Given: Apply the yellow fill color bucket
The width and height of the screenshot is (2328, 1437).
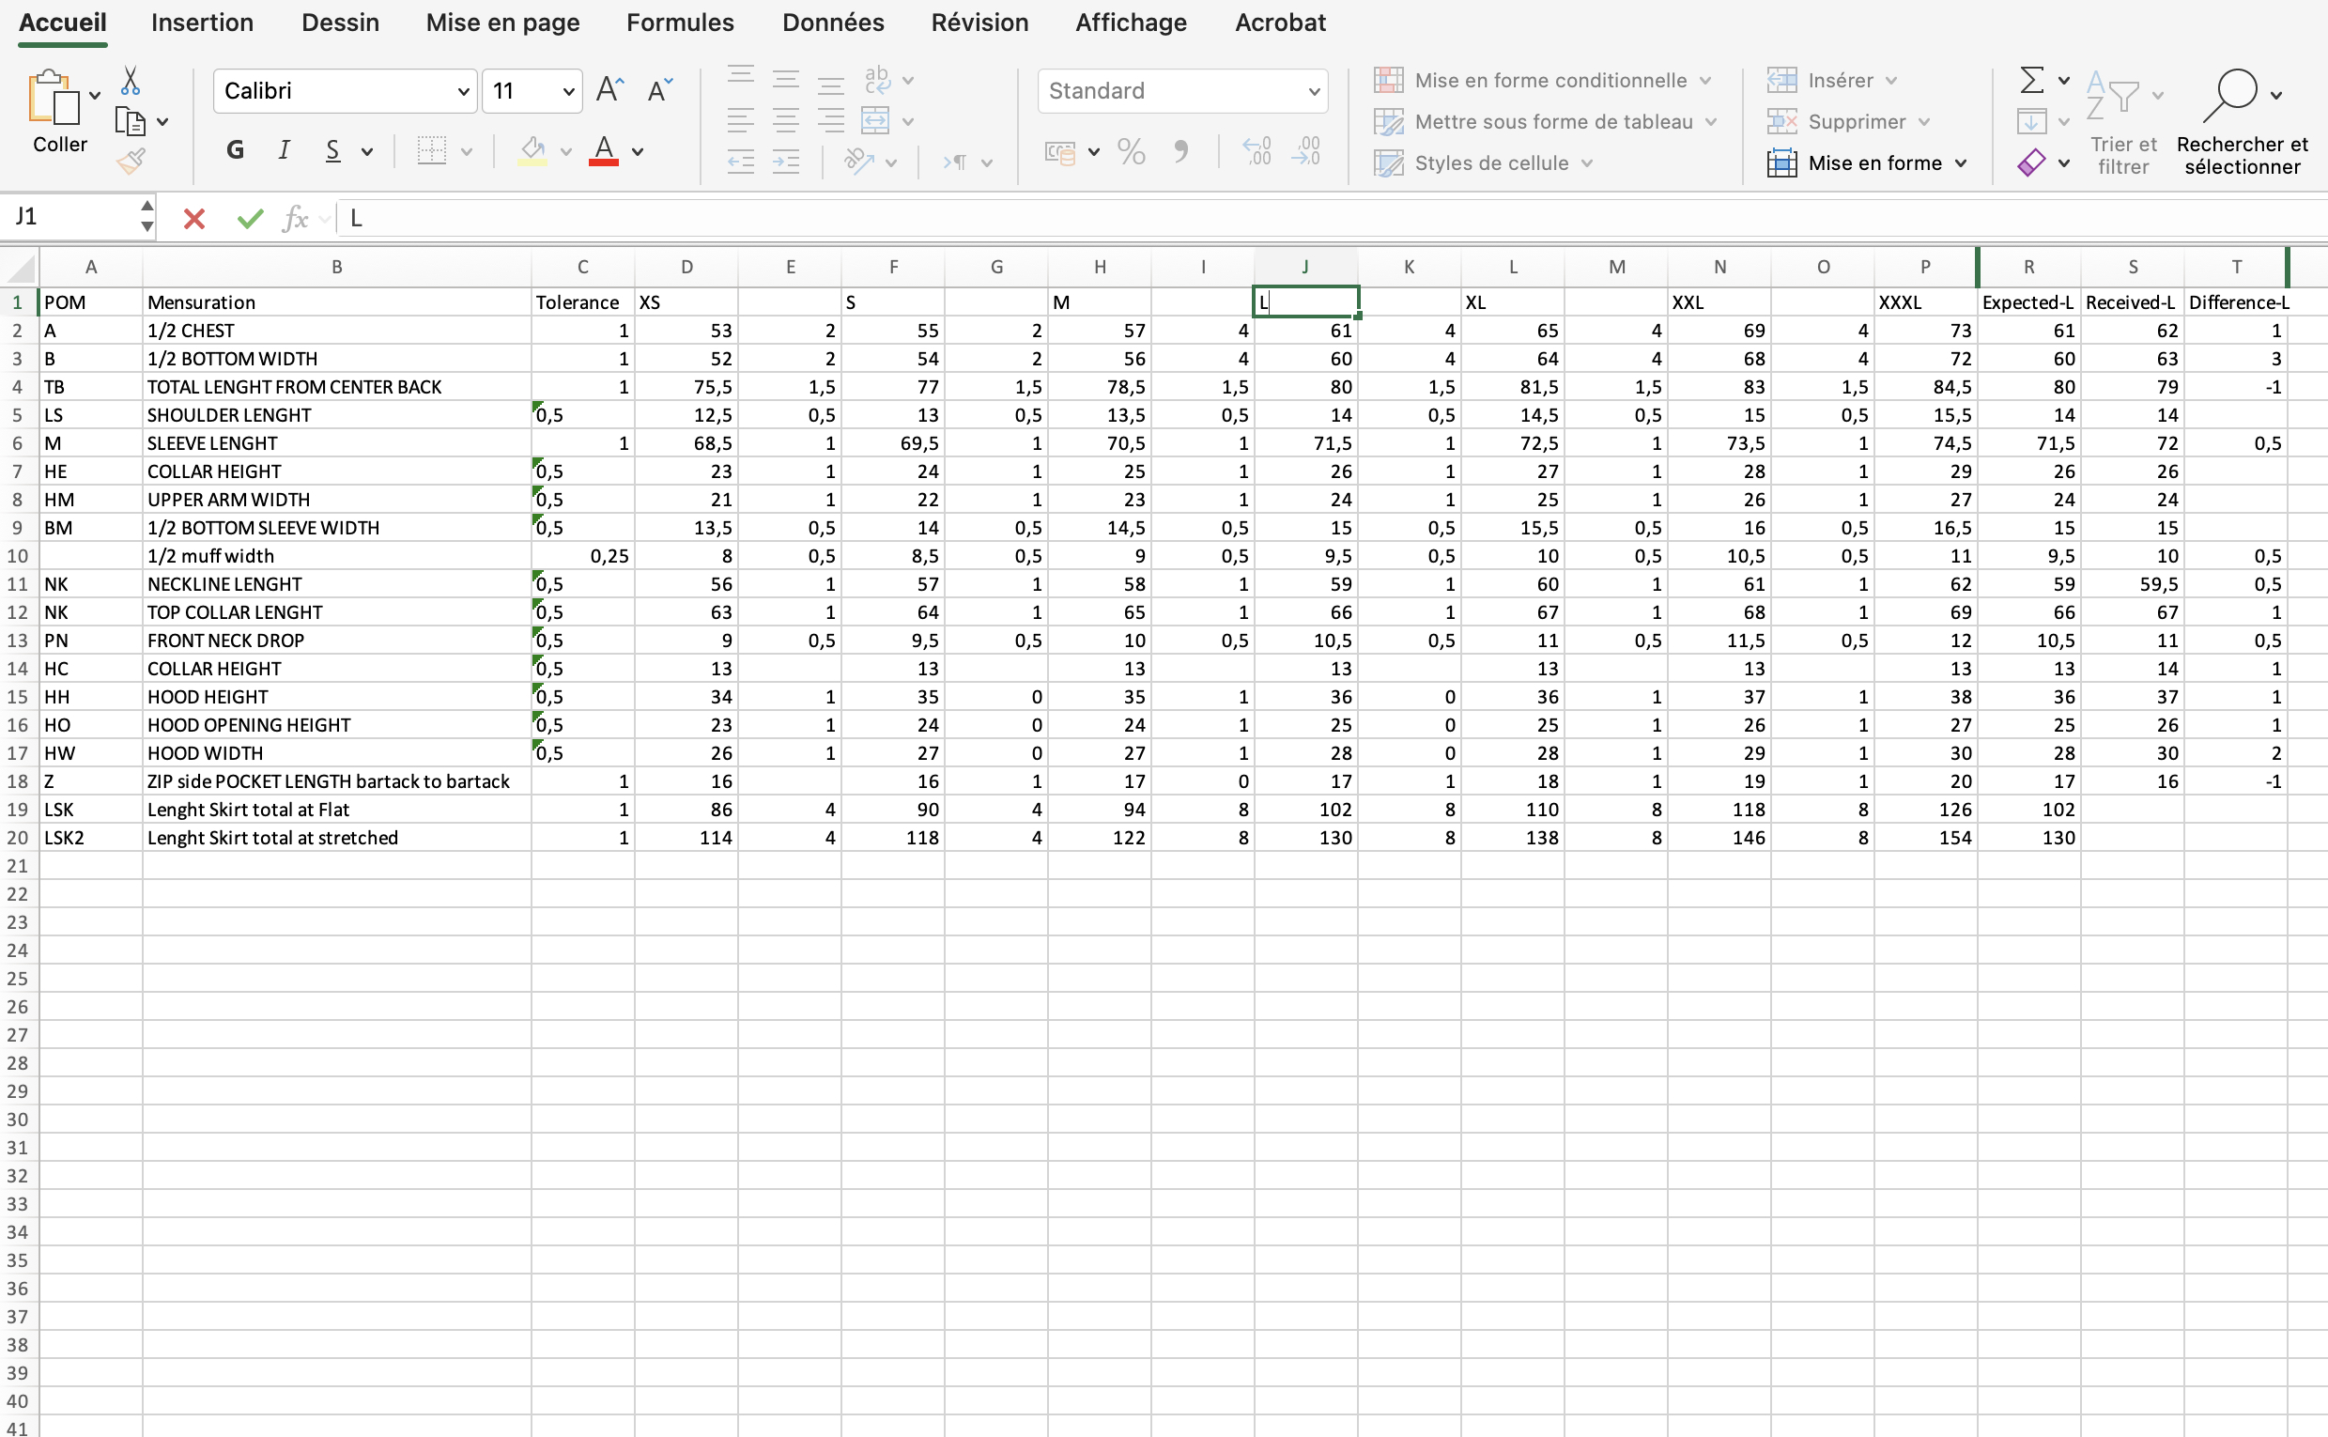Looking at the screenshot, I should pos(532,150).
